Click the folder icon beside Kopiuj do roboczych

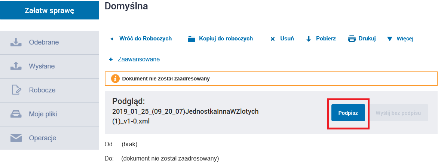192,39
